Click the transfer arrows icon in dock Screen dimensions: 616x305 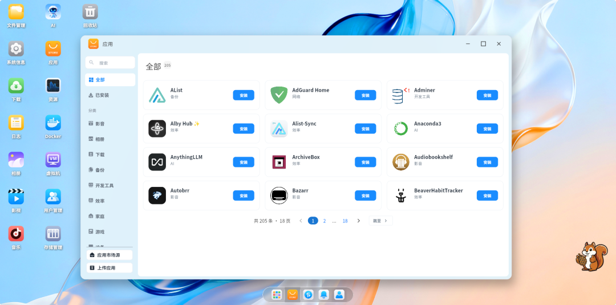click(308, 294)
